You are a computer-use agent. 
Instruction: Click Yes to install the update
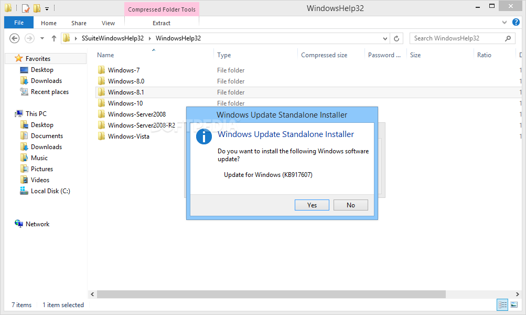coord(312,205)
